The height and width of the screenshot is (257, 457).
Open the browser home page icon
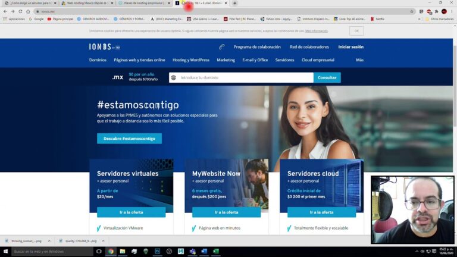(28, 11)
